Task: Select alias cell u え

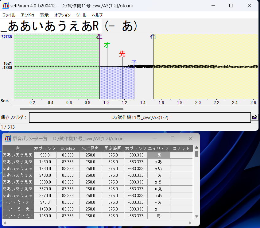Action: [x=158, y=189]
